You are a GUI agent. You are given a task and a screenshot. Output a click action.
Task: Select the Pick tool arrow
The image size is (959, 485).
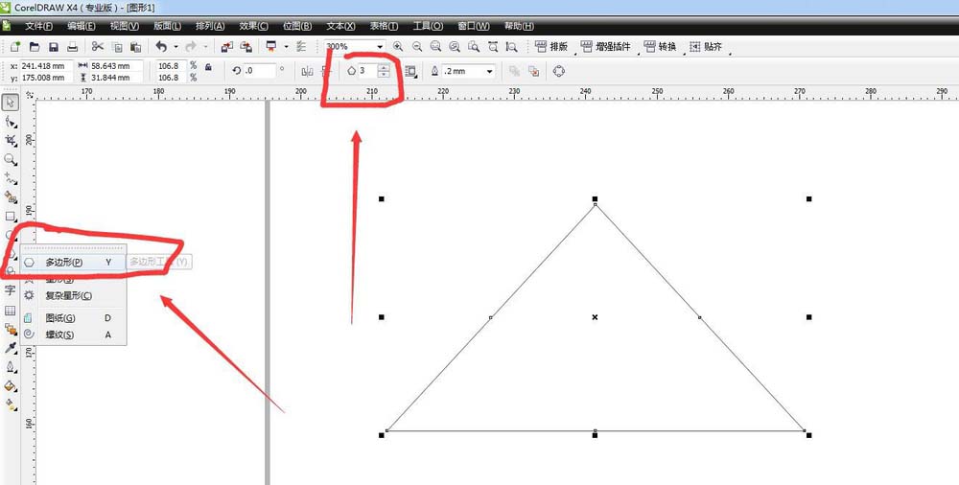(11, 103)
